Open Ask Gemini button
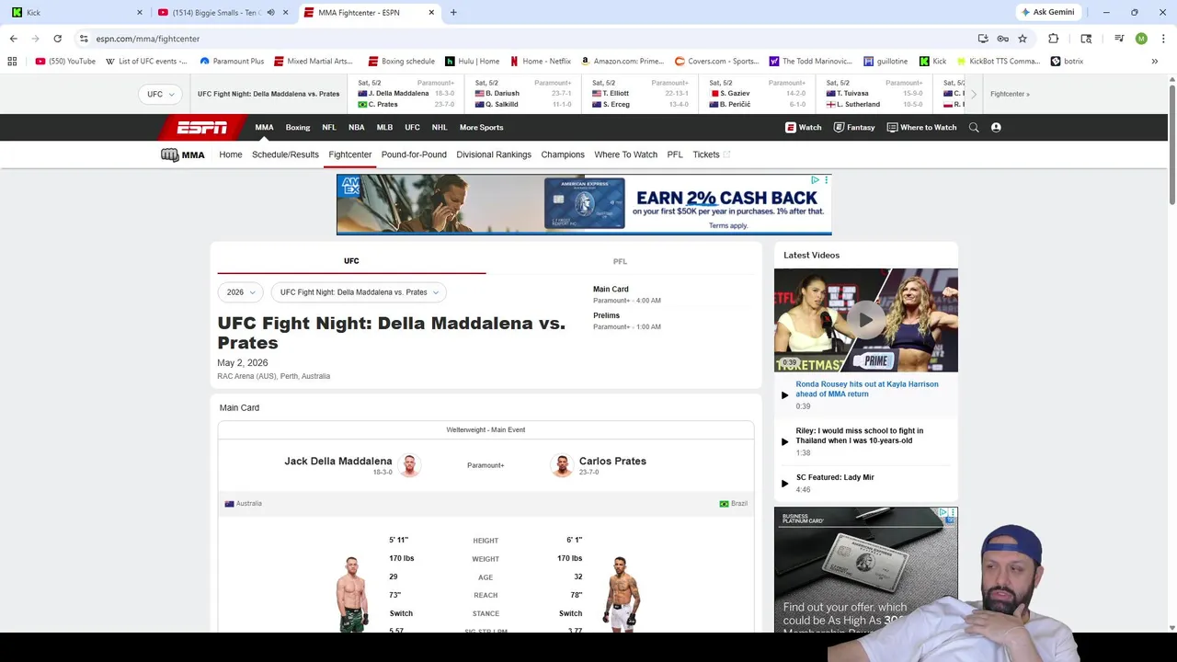This screenshot has height=662, width=1177. (x=1047, y=12)
